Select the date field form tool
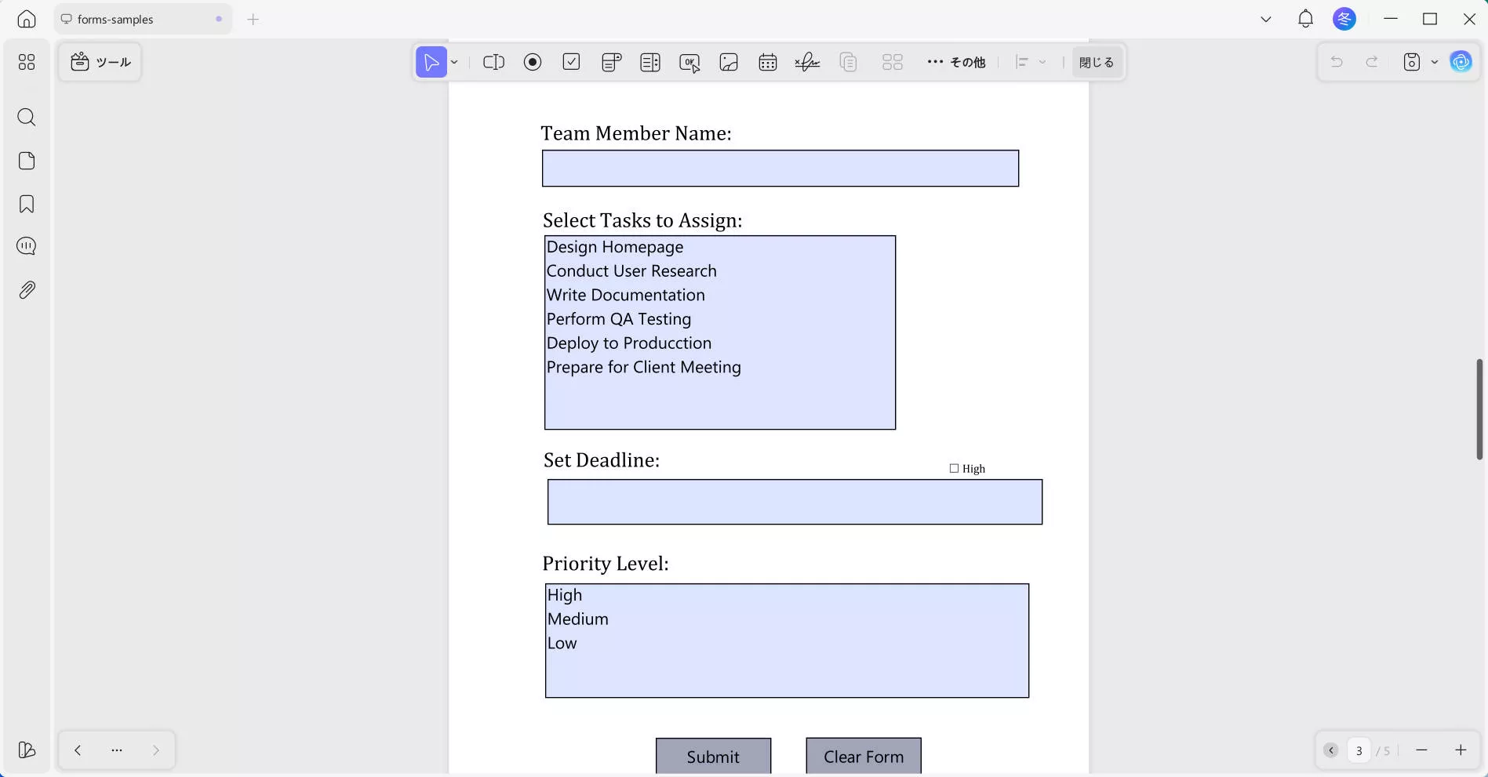This screenshot has width=1488, height=777. click(x=768, y=62)
